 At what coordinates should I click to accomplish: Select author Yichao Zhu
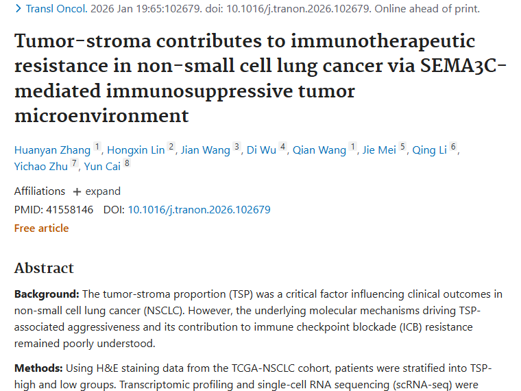tap(41, 166)
